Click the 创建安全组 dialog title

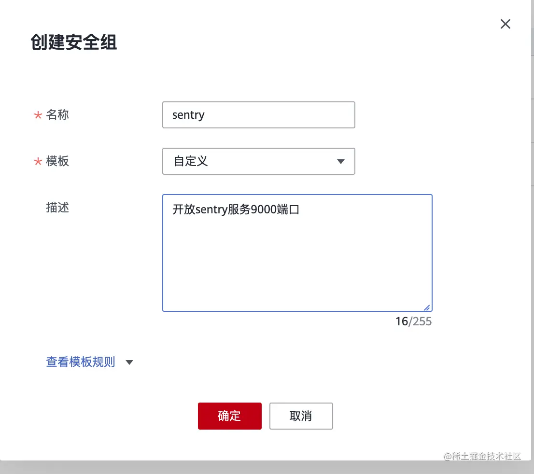(73, 42)
